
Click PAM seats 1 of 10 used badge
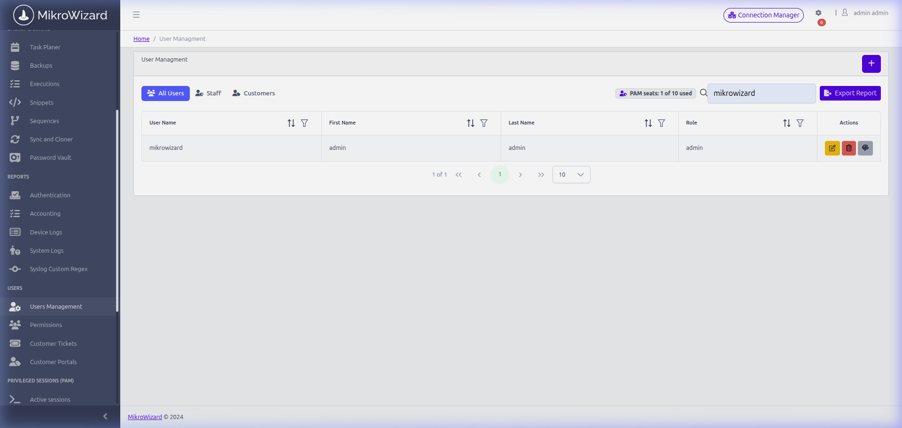tap(656, 93)
